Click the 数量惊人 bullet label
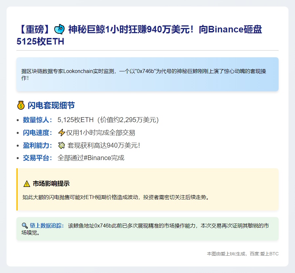The image size is (295, 273). 36,119
